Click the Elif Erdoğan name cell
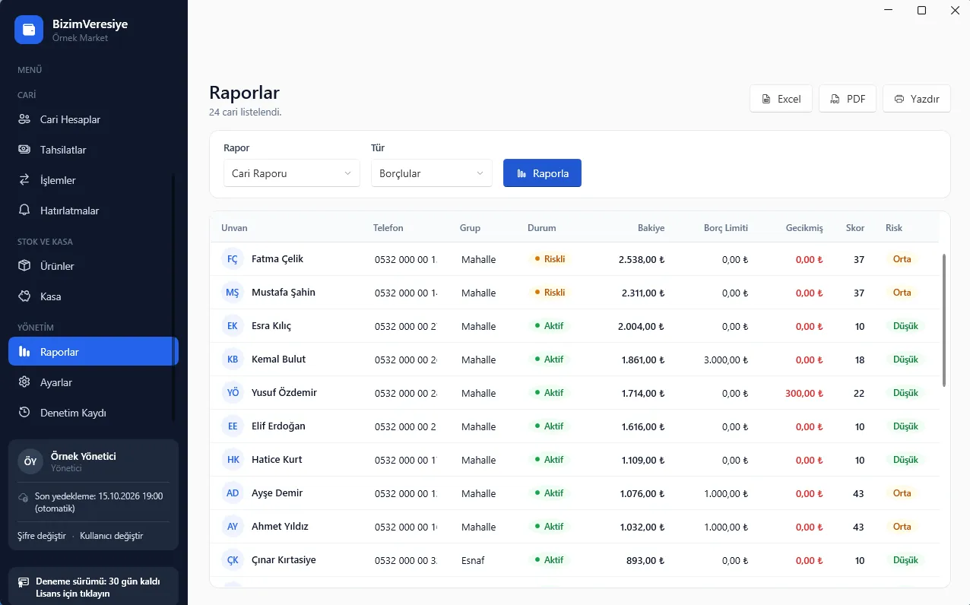The image size is (970, 605). (x=278, y=426)
